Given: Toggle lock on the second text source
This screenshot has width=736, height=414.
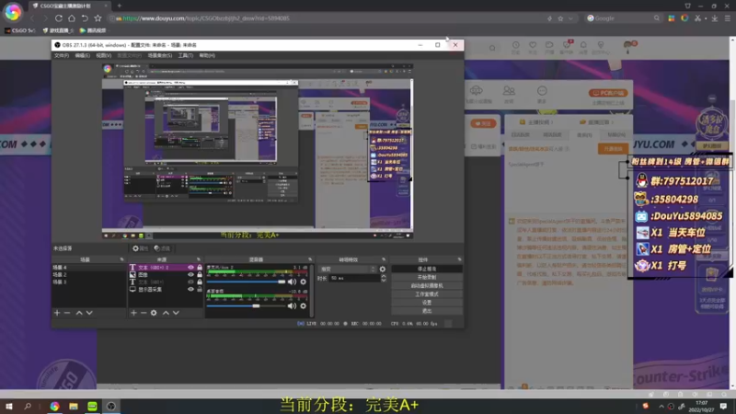Looking at the screenshot, I should click(x=200, y=282).
